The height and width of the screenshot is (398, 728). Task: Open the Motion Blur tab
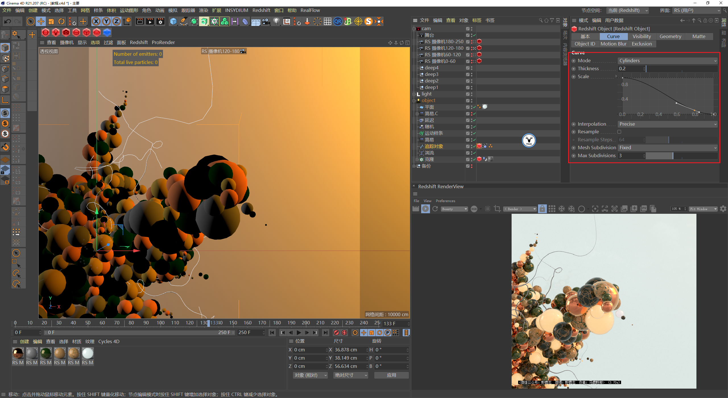613,44
